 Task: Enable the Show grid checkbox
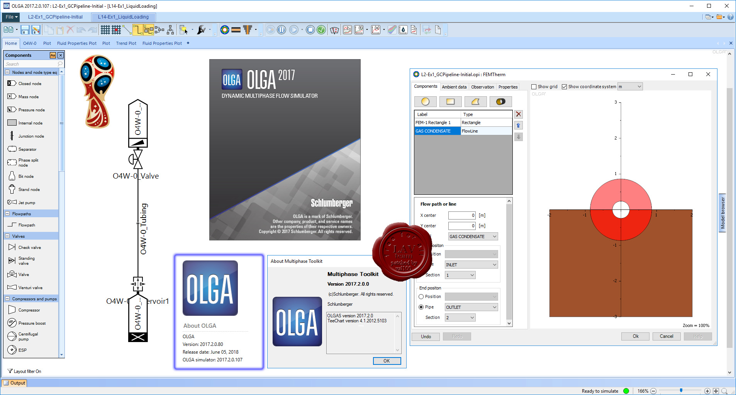(534, 87)
